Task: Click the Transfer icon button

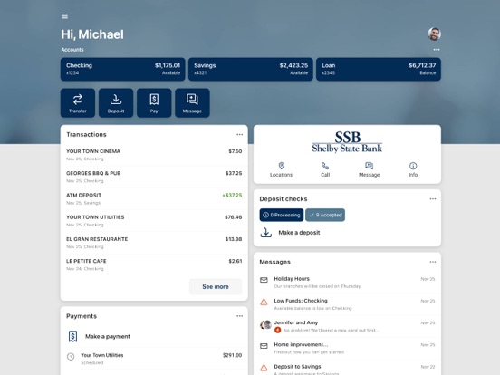Action: pyautogui.click(x=78, y=103)
